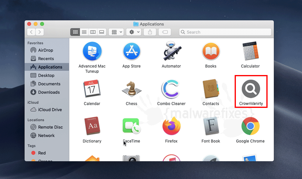Click the "CrownVanirty" app name label
This screenshot has height=179, width=302.
[x=251, y=103]
